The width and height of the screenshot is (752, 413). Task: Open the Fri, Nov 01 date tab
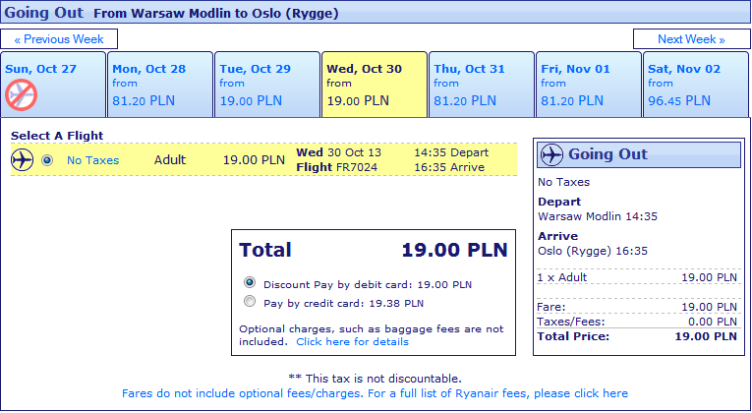pyautogui.click(x=589, y=85)
